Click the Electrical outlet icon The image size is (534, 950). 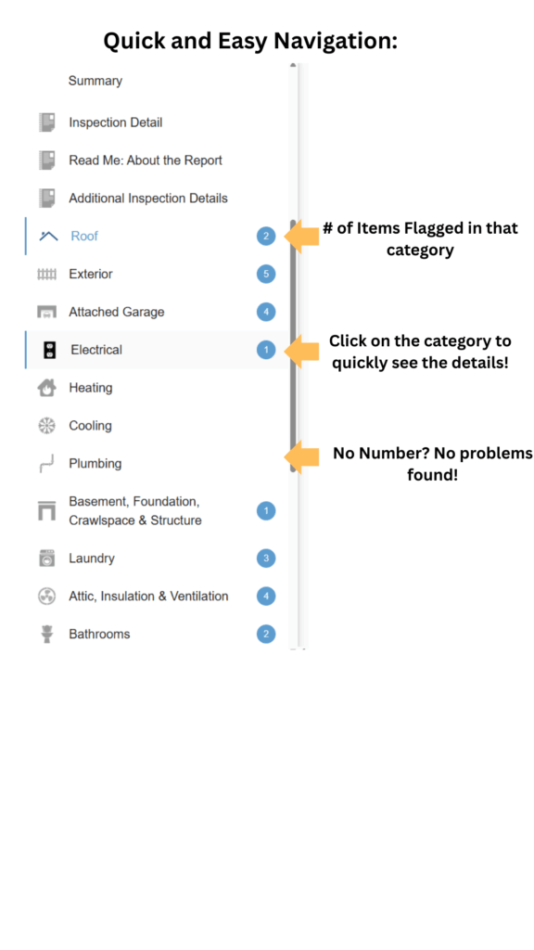50,350
